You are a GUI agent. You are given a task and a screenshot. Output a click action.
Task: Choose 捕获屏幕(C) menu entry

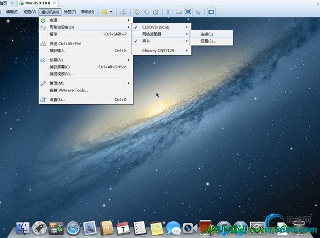click(x=86, y=67)
